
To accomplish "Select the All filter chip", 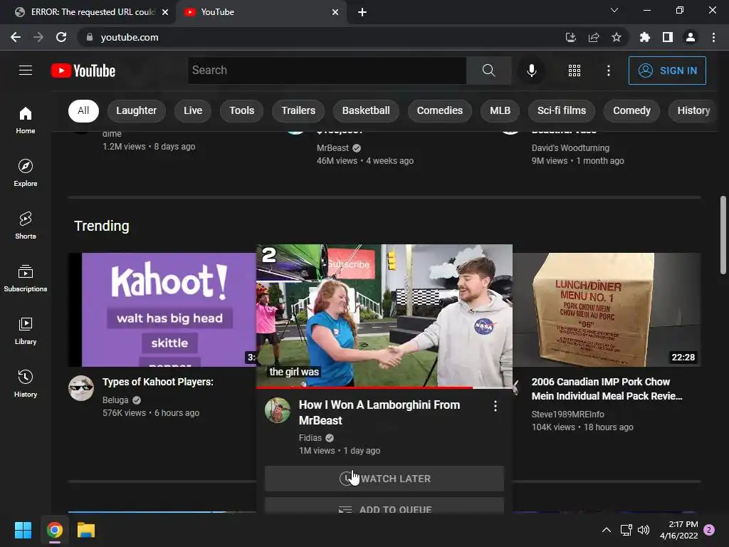I will click(x=83, y=110).
